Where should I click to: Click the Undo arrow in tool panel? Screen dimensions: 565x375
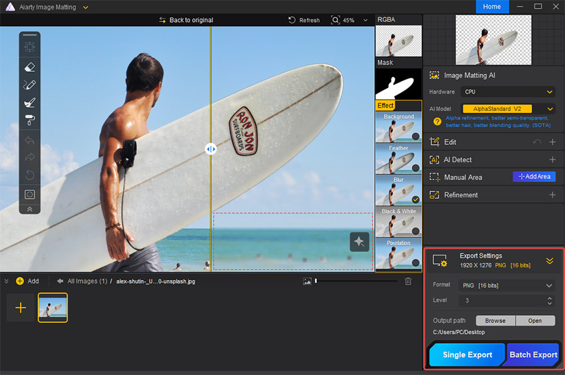[x=29, y=140]
